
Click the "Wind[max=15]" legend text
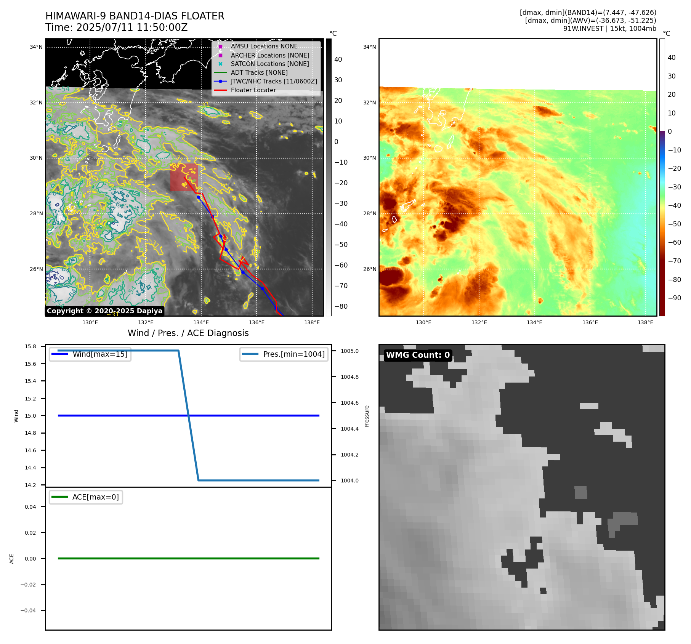[100, 354]
